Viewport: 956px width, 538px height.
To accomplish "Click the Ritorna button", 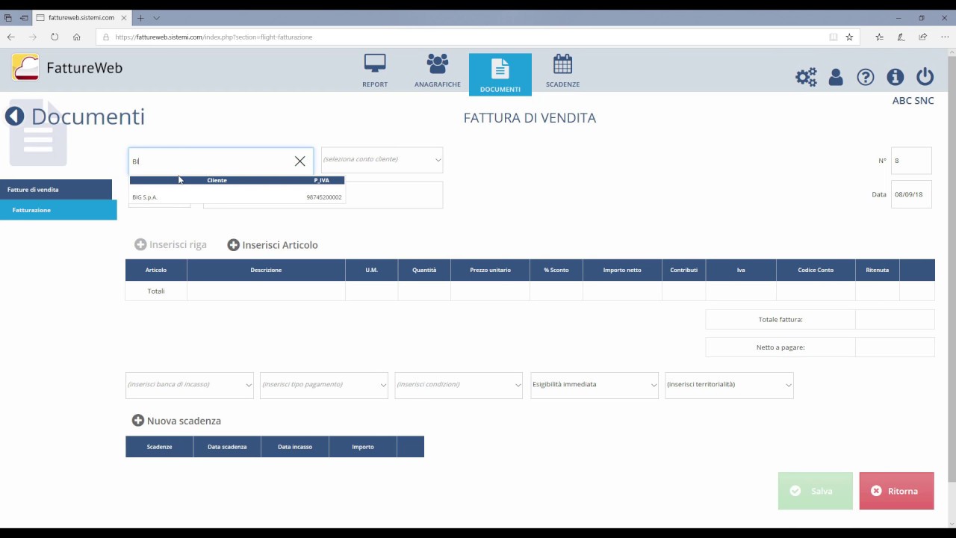I will 896,491.
